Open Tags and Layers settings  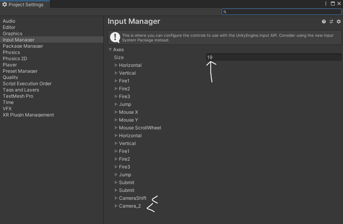(x=21, y=90)
